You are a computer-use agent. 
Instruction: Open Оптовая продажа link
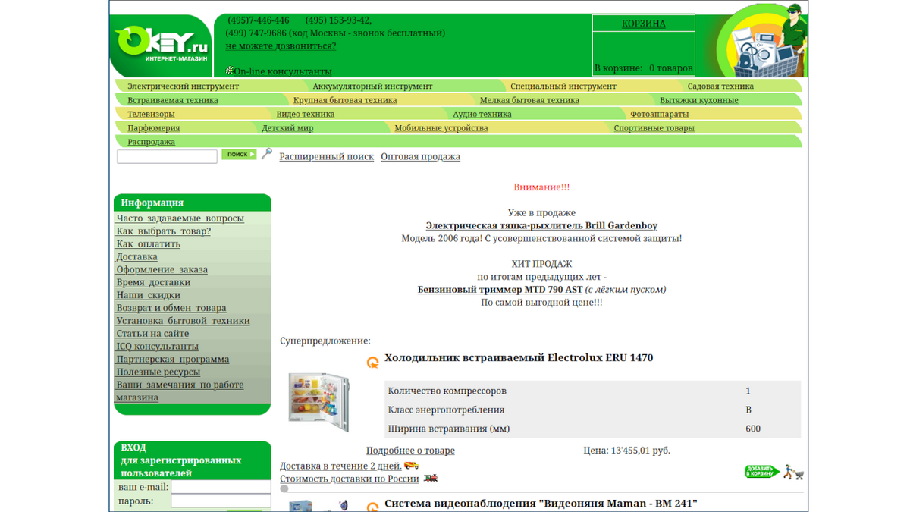pyautogui.click(x=420, y=157)
